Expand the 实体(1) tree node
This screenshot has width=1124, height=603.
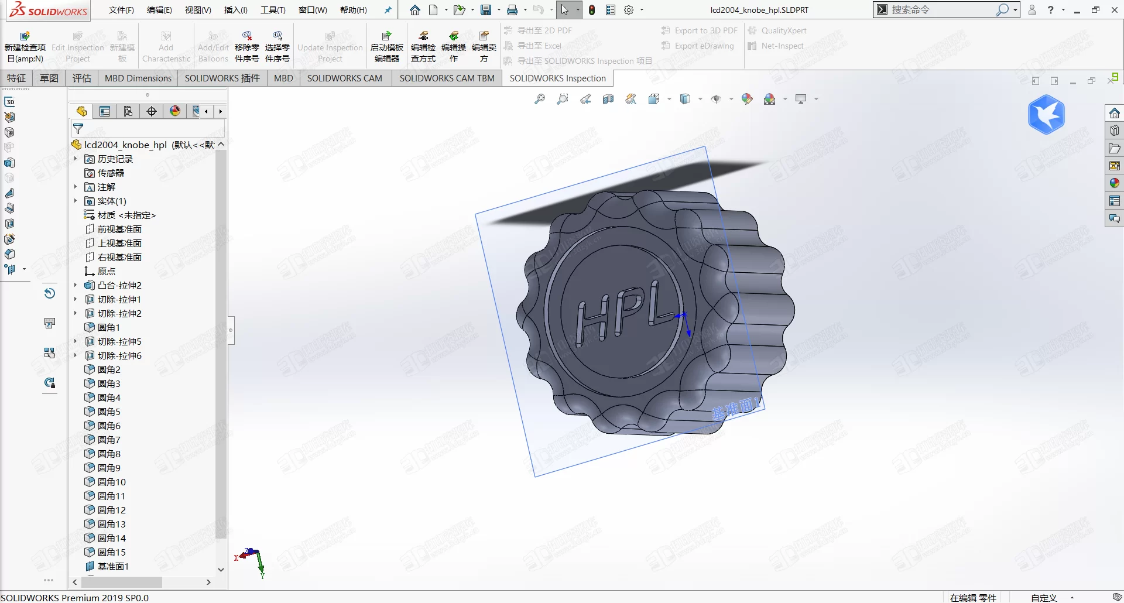point(76,201)
